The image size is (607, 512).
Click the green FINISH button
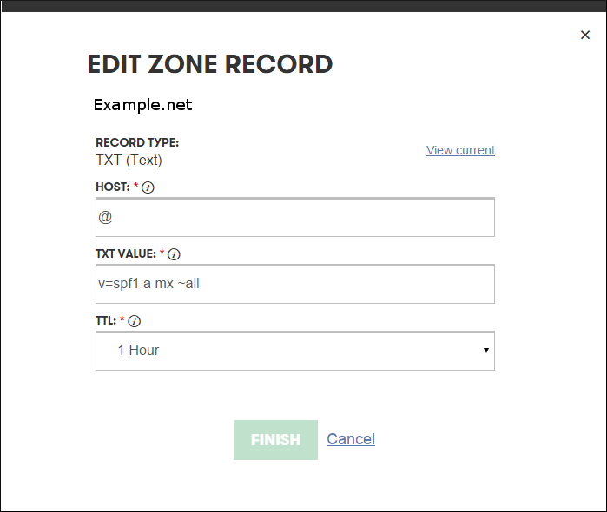(x=275, y=440)
